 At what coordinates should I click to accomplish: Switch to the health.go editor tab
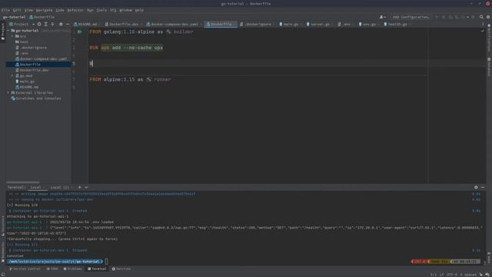(x=397, y=24)
